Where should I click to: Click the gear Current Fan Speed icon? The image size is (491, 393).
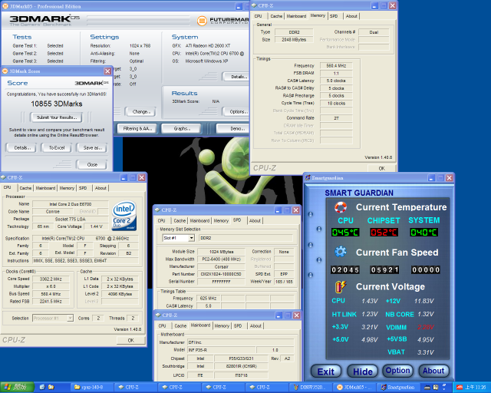(340, 252)
